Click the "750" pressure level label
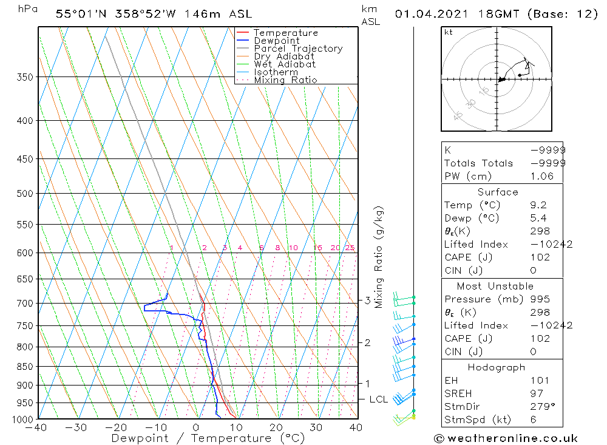 pyautogui.click(x=25, y=326)
